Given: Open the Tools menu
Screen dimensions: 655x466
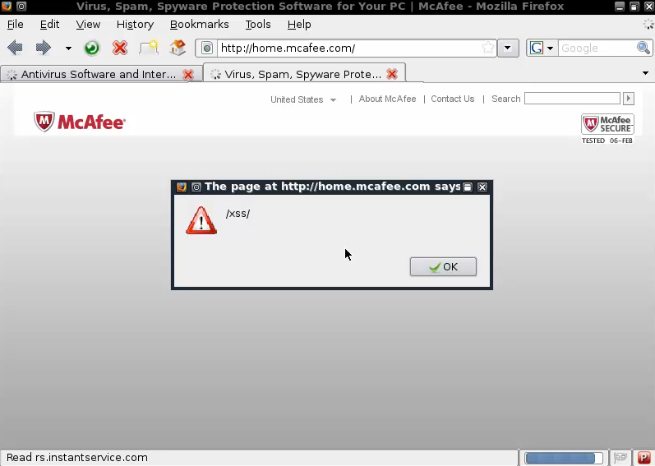Looking at the screenshot, I should click(x=258, y=25).
